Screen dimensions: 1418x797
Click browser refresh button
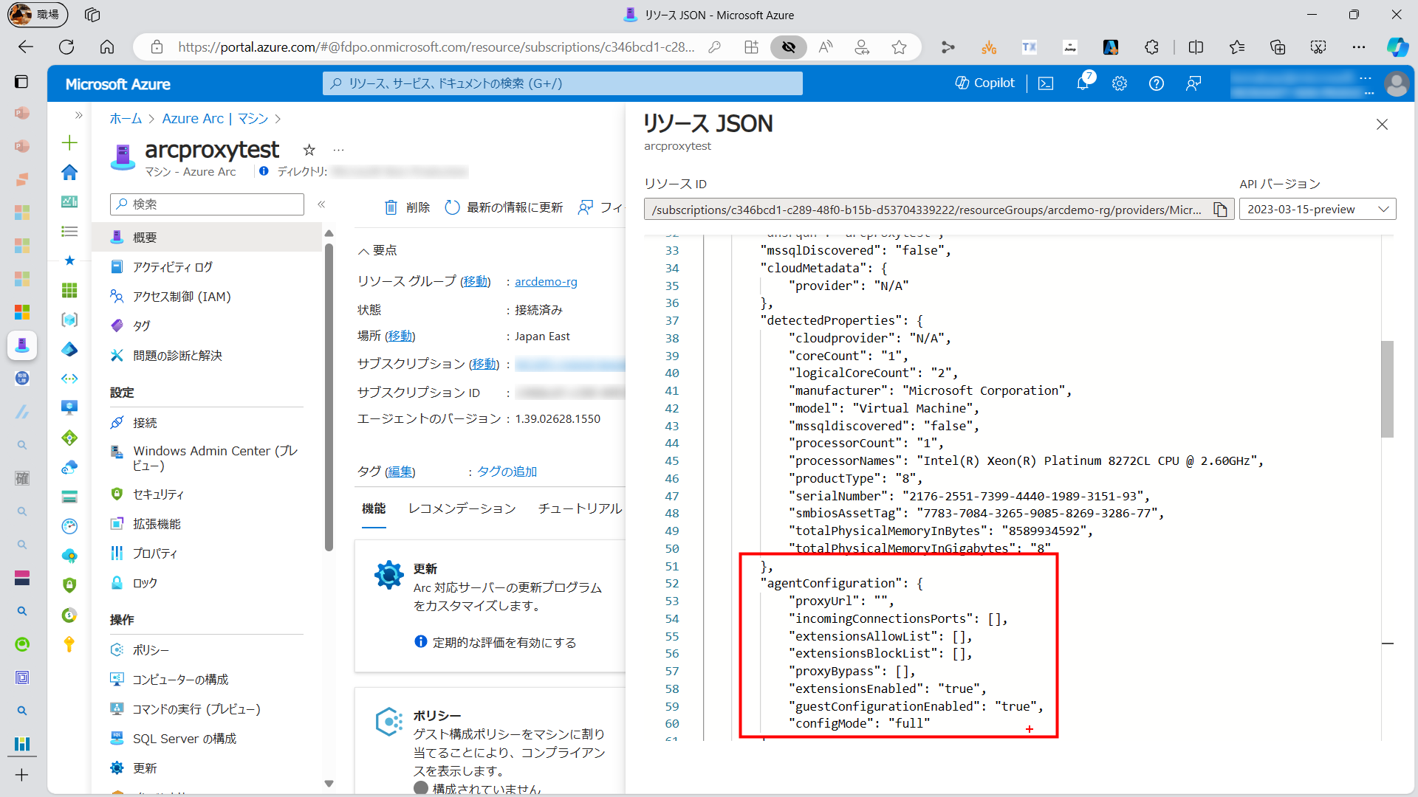(66, 47)
